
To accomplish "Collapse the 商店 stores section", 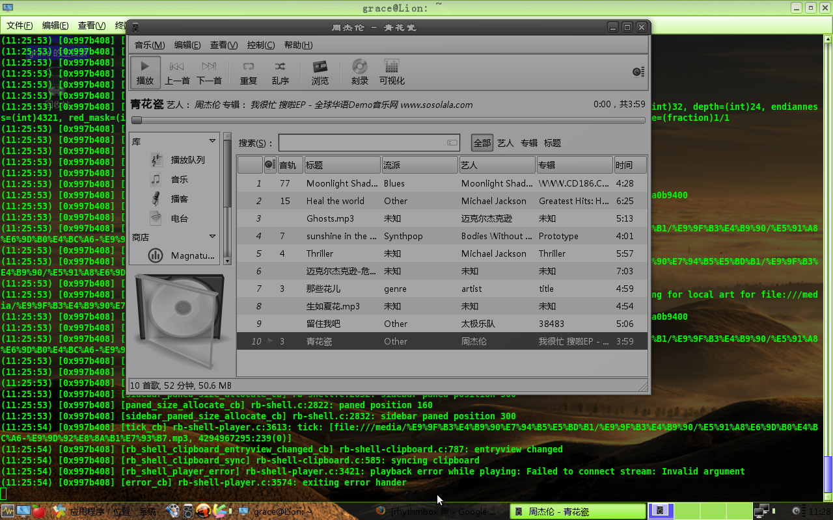I will [x=212, y=237].
